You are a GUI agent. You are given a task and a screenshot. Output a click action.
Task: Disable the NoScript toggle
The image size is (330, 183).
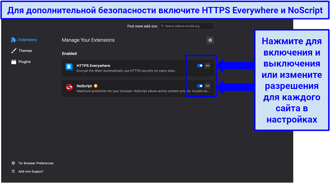point(200,86)
